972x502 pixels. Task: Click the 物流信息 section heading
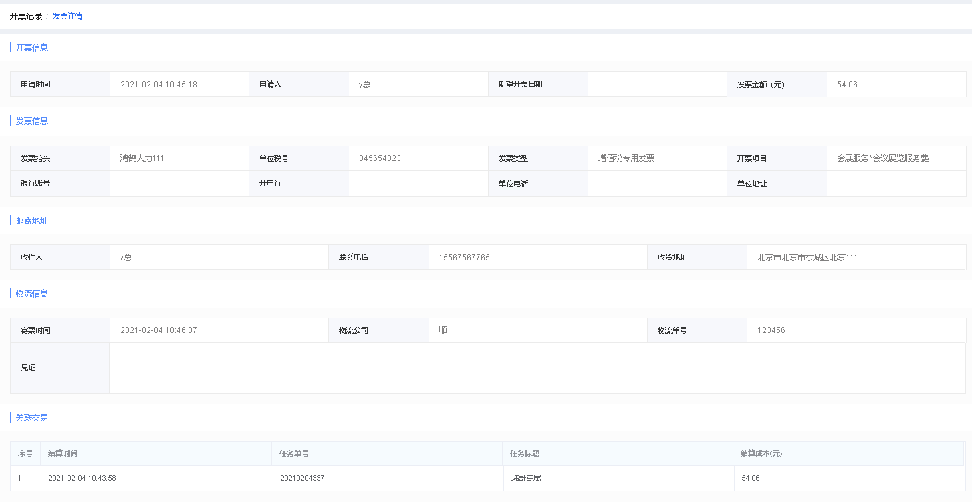point(32,293)
